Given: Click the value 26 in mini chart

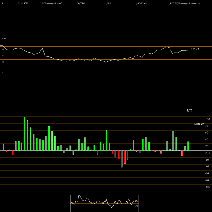Looking at the screenshot, I should 137,201.
